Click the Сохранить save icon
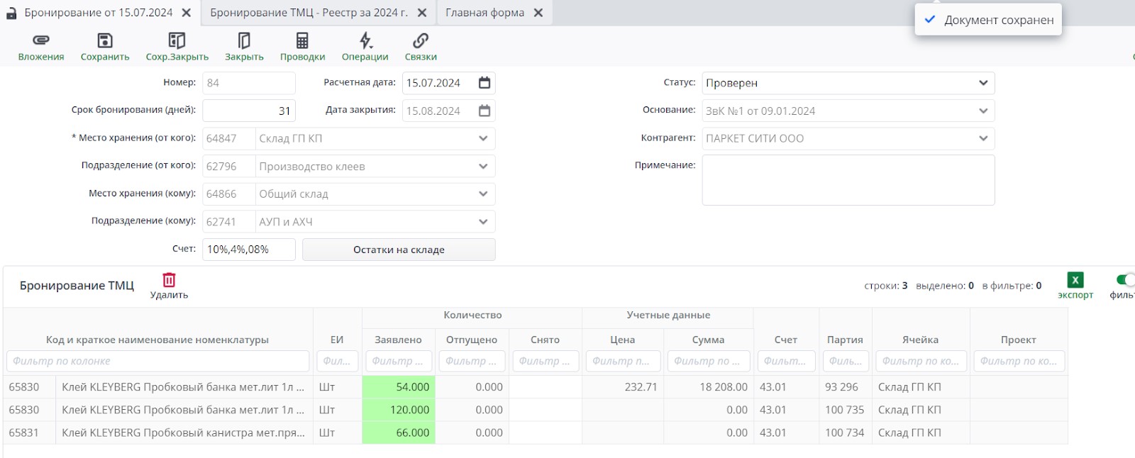Image resolution: width=1135 pixels, height=458 pixels. [105, 40]
